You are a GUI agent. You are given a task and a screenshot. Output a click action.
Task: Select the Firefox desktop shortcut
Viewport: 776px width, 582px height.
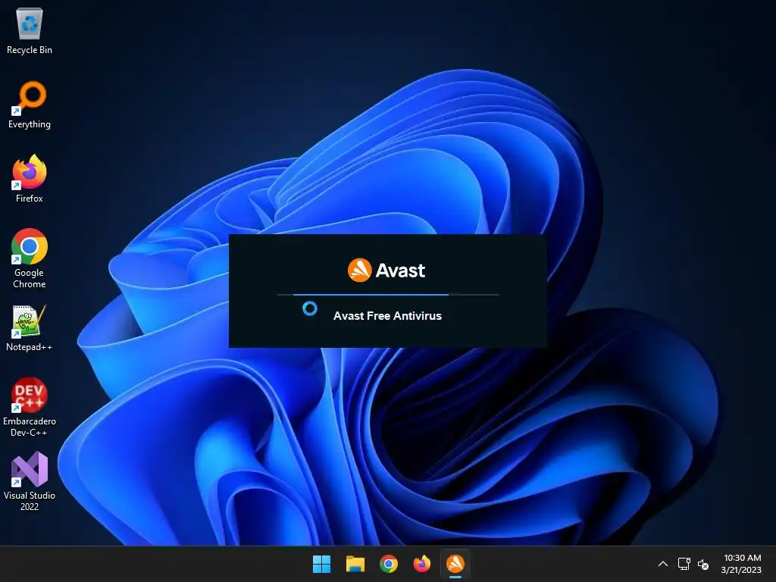30,179
